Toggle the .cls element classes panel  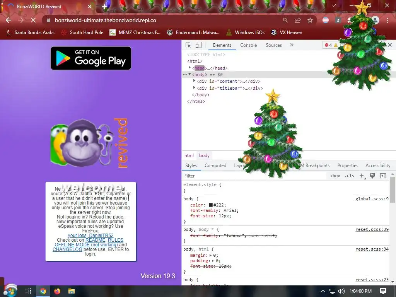click(x=349, y=176)
